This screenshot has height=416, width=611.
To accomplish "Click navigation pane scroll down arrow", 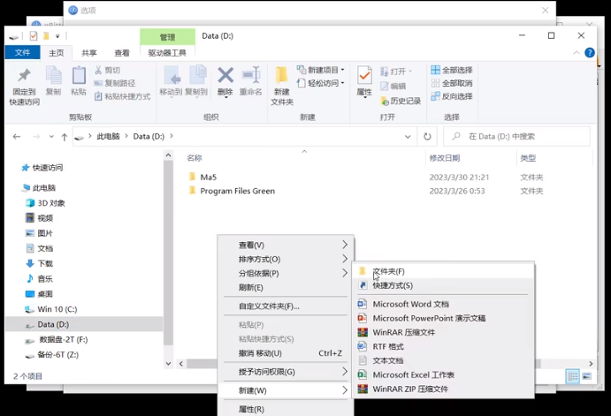I will click(x=168, y=364).
